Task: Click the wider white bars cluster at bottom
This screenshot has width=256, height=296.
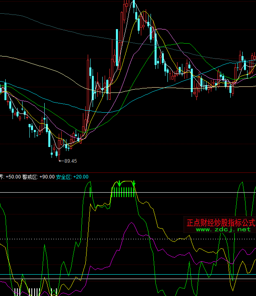Action: coord(34,292)
